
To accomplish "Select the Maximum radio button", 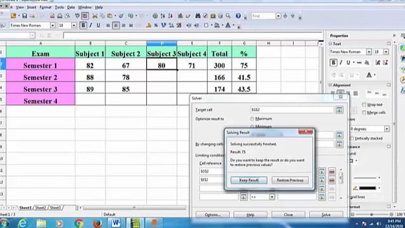I will (x=252, y=119).
